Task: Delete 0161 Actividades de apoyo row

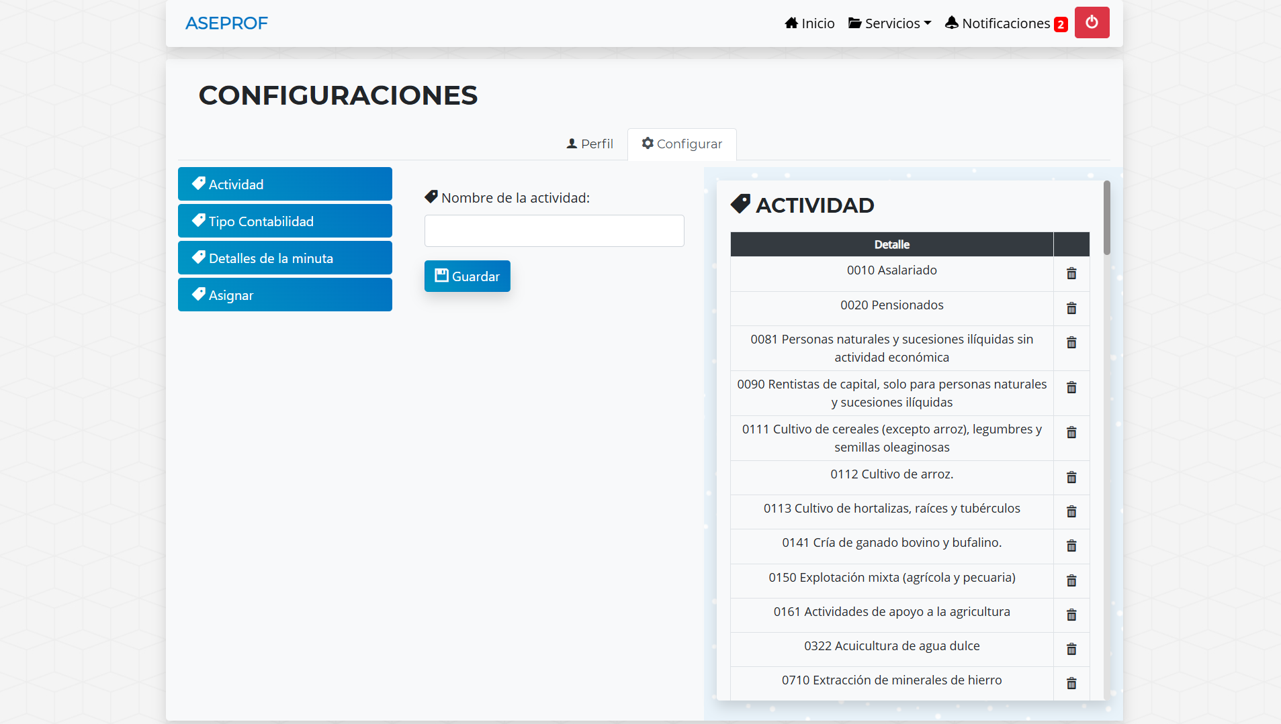Action: pos(1071,615)
